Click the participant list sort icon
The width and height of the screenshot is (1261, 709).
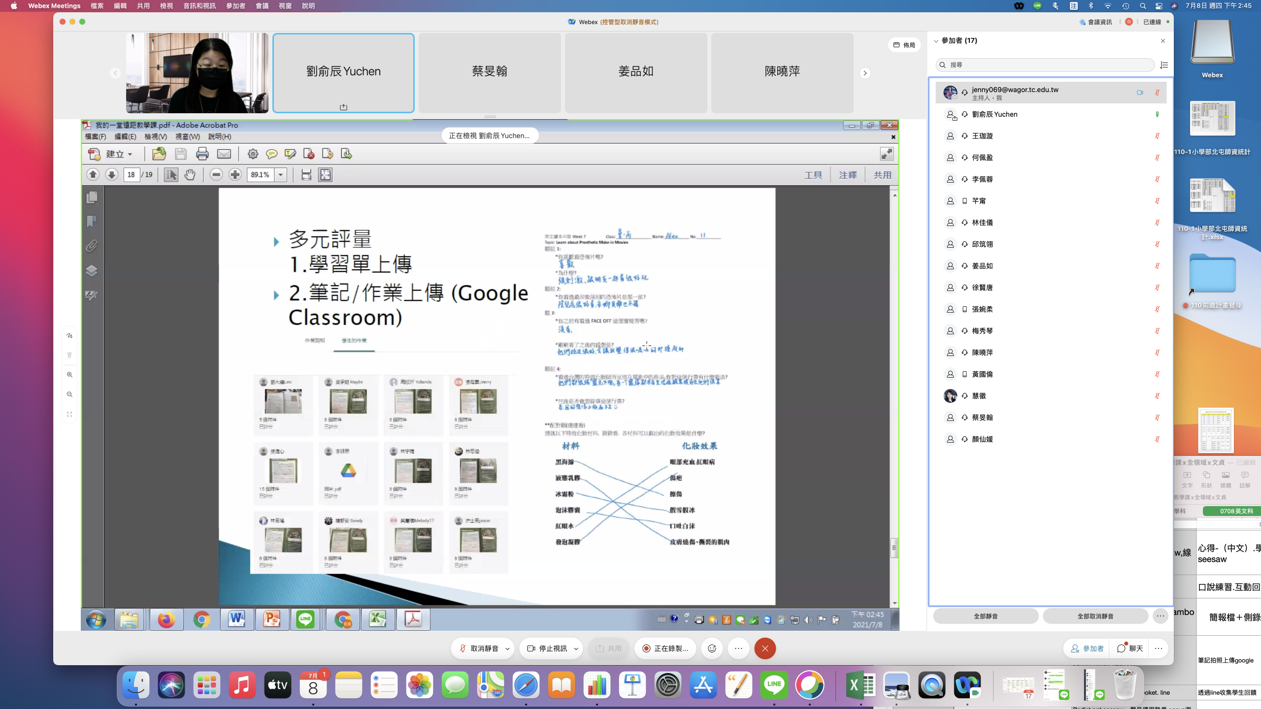[x=1164, y=65]
